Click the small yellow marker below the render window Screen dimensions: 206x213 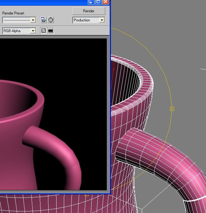click(87, 195)
